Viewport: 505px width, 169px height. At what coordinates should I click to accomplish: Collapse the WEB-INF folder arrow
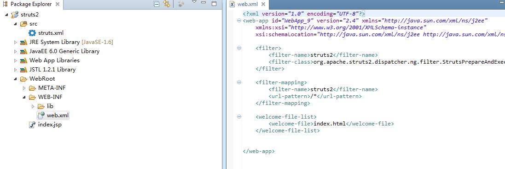[24, 97]
